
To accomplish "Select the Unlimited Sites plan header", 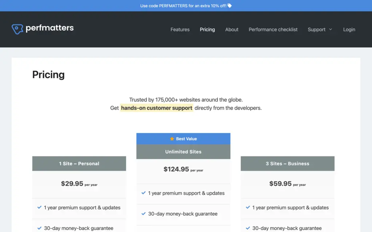I will (183, 152).
